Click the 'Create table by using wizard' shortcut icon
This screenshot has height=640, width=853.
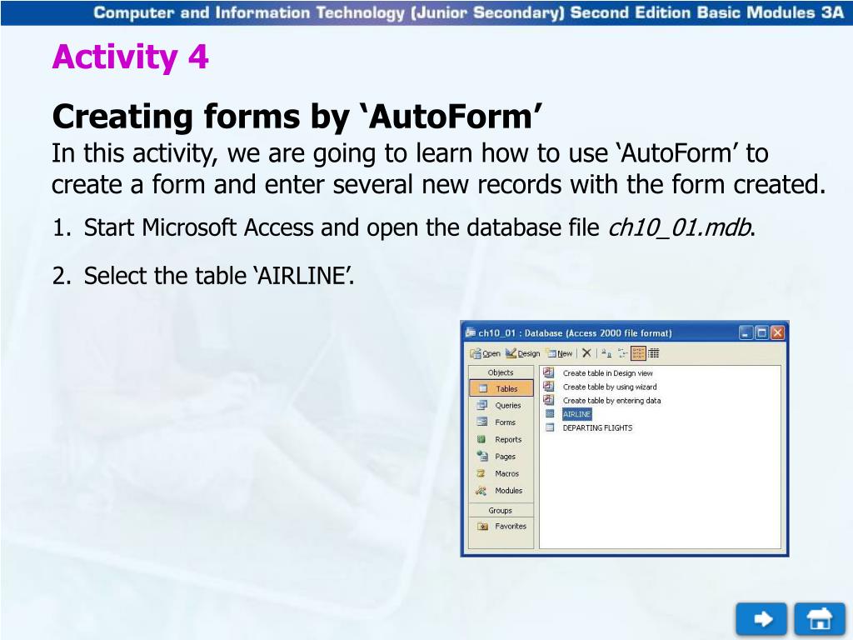coord(549,387)
